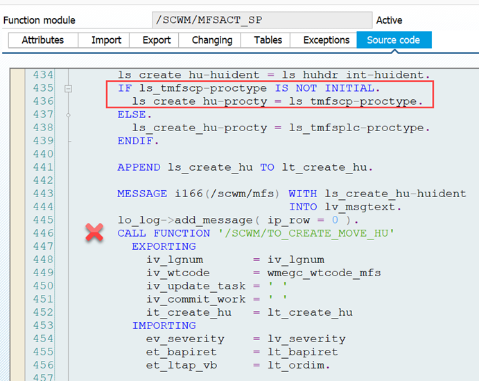Click ls_tmfscp-proctype on line 436

pyautogui.click(x=353, y=101)
